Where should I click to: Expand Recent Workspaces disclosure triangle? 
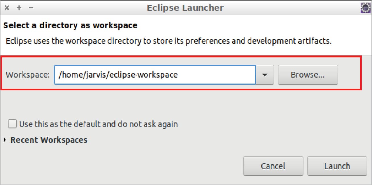coord(5,140)
